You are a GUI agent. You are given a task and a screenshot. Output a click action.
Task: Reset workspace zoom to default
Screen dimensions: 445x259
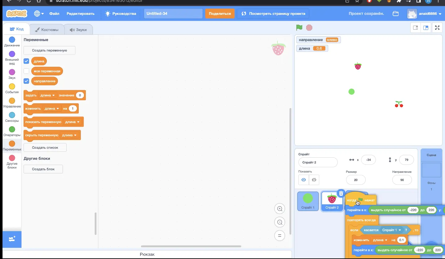click(x=280, y=236)
